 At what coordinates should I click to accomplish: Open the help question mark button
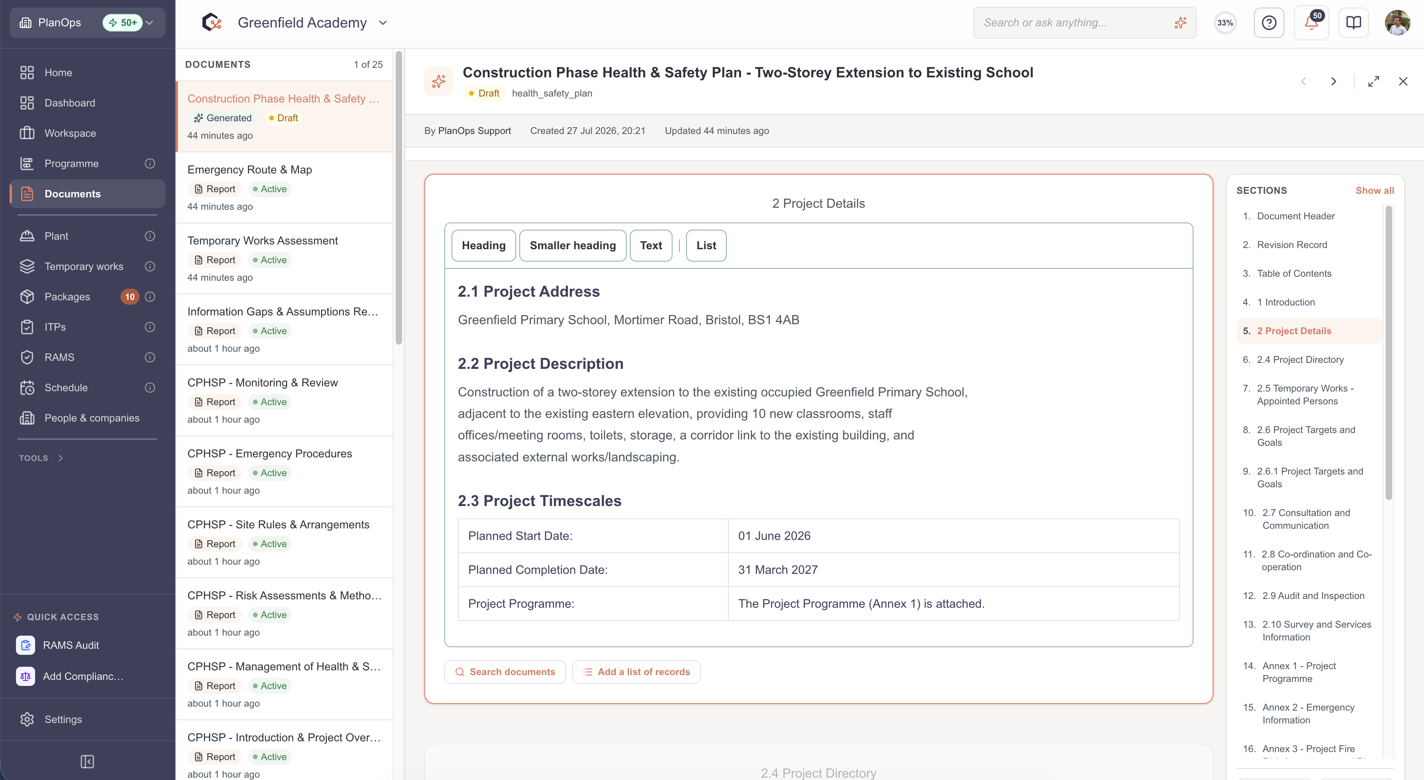pyautogui.click(x=1269, y=23)
